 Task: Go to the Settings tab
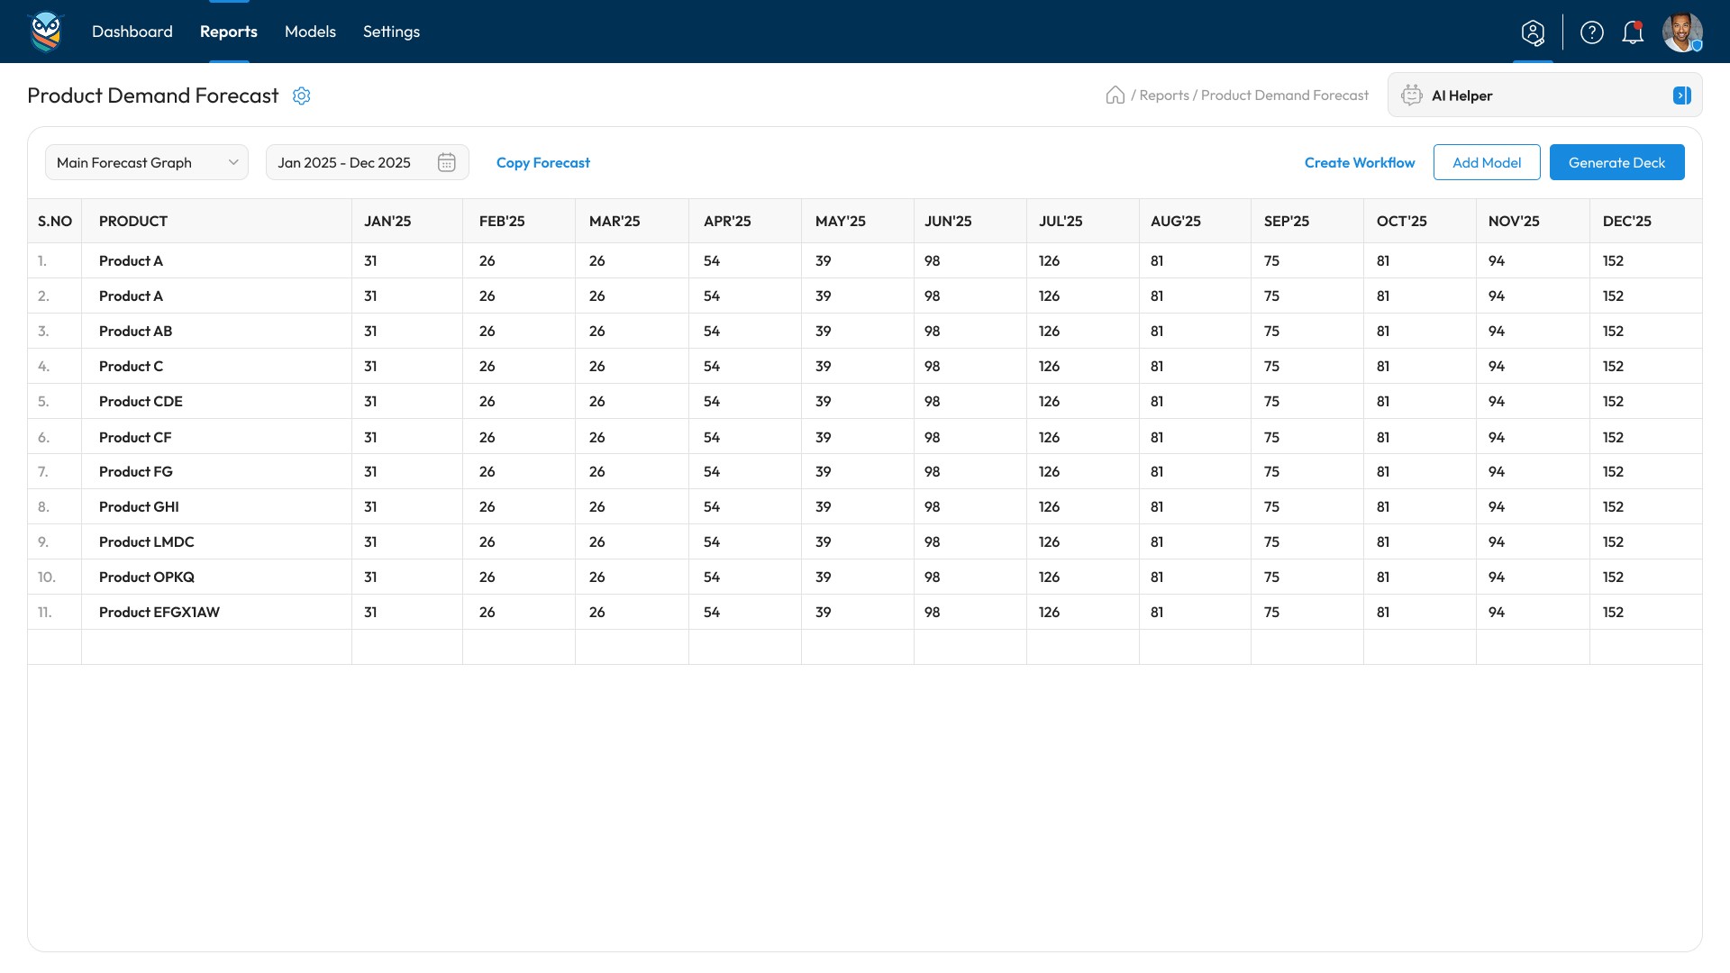point(391,32)
